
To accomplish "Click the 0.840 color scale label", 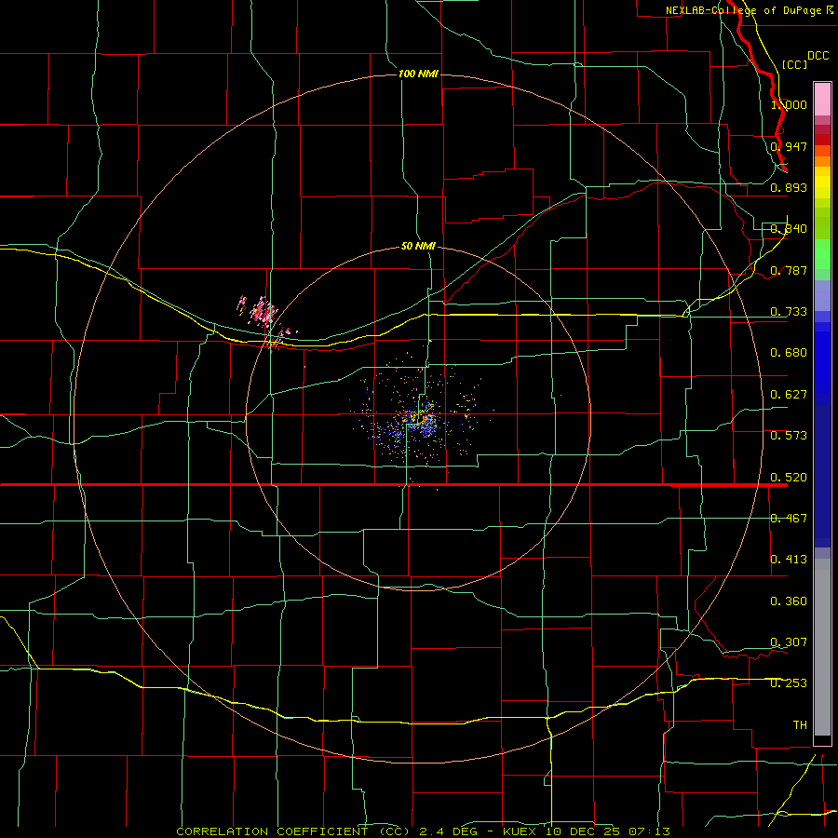I will 789,229.
